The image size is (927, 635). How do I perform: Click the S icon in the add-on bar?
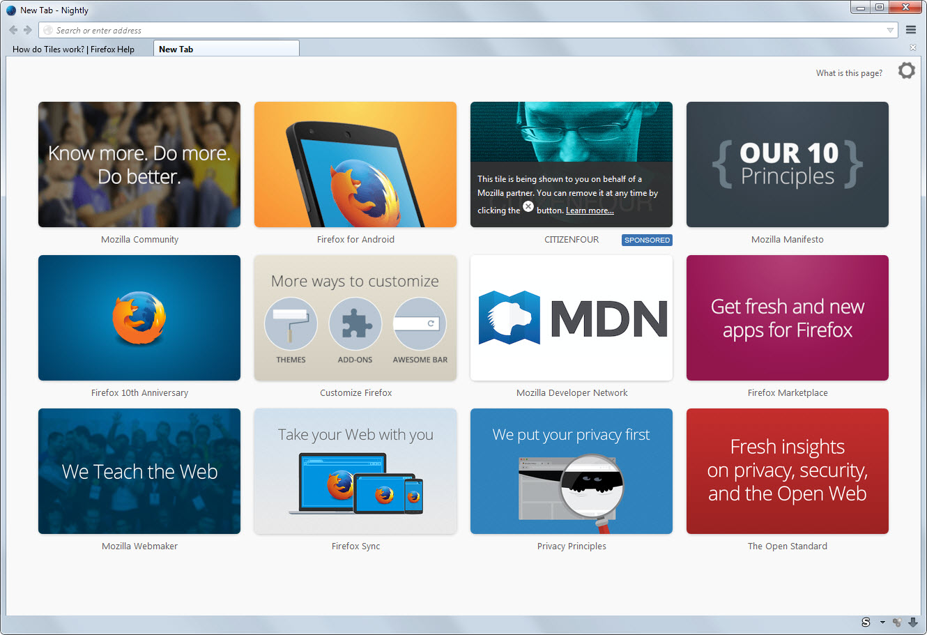click(x=866, y=622)
